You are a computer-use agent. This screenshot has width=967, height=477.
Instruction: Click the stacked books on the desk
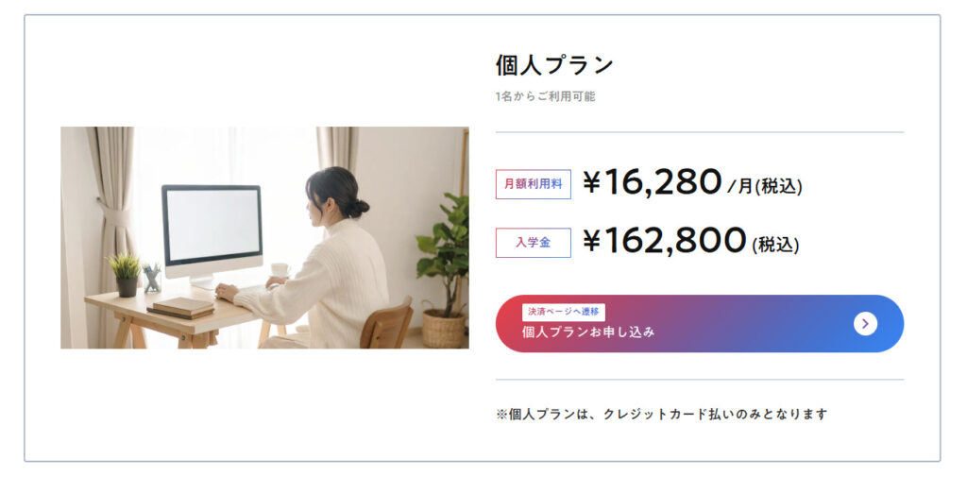(181, 307)
